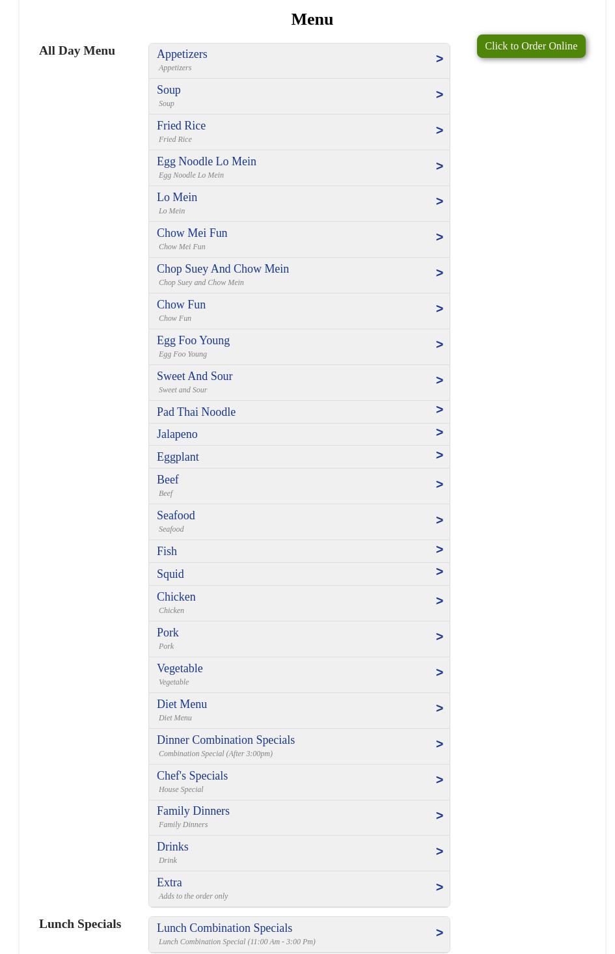615x954 pixels.
Task: Open the Fried Rice category
Action: [x=181, y=126]
